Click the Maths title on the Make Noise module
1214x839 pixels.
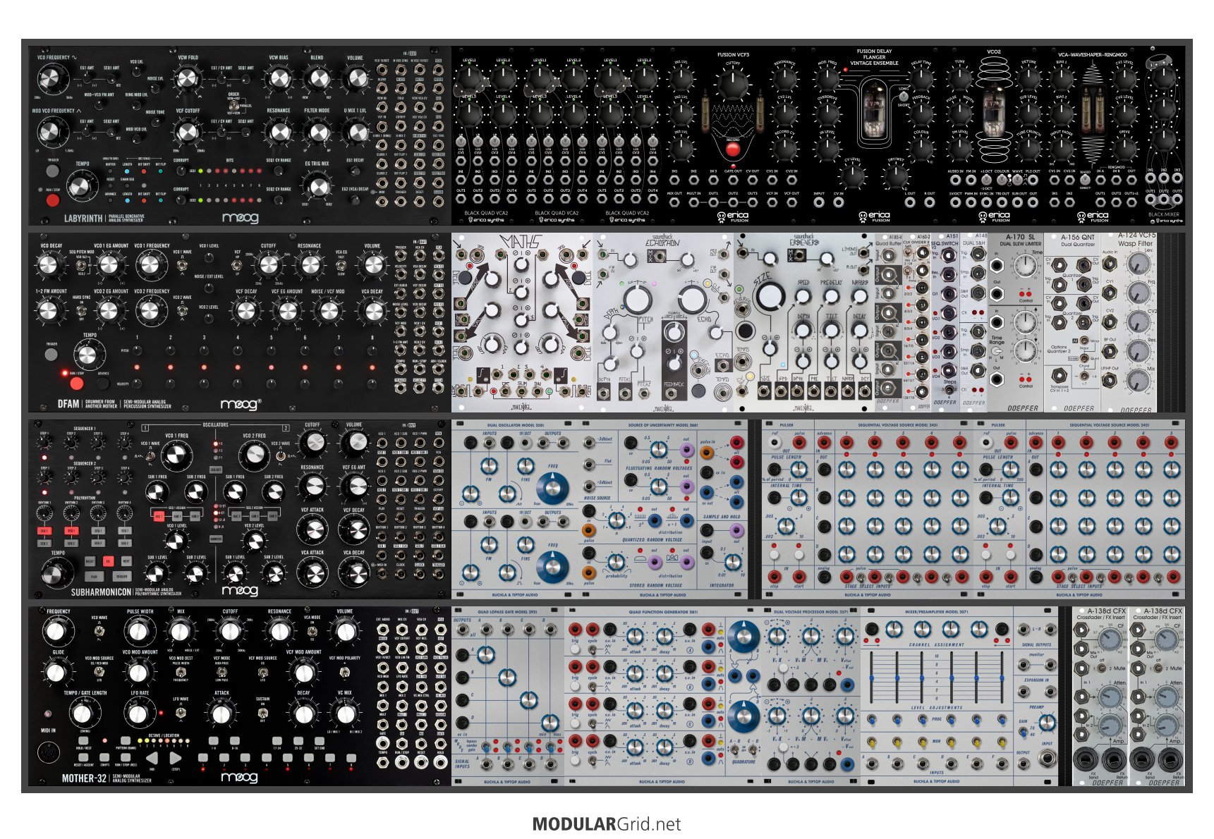click(520, 243)
